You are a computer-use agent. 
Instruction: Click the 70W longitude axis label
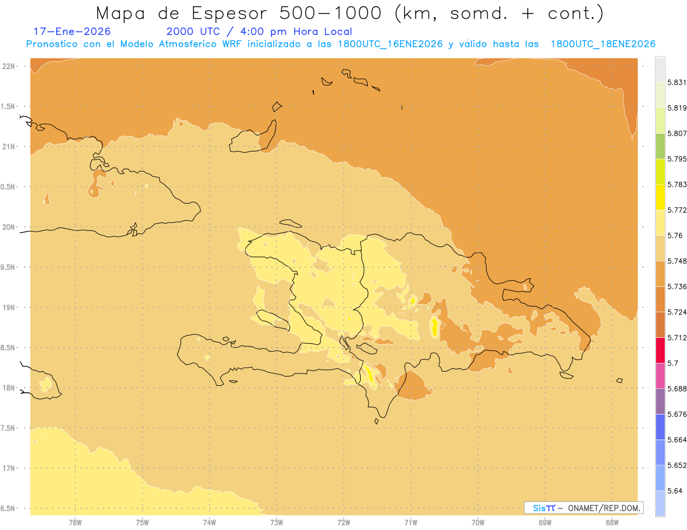pyautogui.click(x=478, y=522)
